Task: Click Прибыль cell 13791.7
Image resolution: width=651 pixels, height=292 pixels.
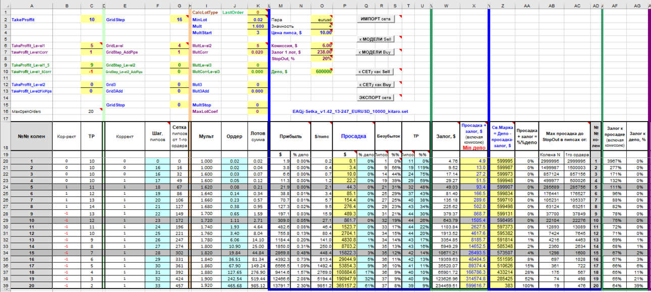Action: [281, 285]
